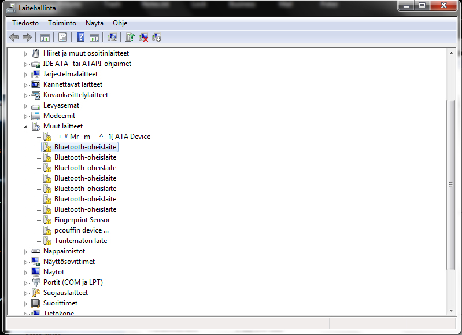462x335 pixels.
Task: Click the Update driver software icon
Action: click(130, 38)
